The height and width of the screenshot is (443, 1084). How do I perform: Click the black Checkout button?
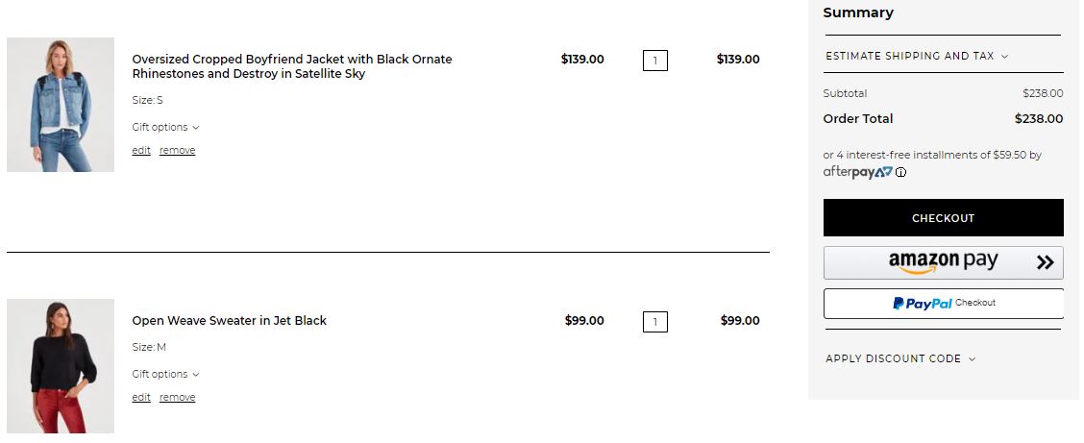(943, 218)
